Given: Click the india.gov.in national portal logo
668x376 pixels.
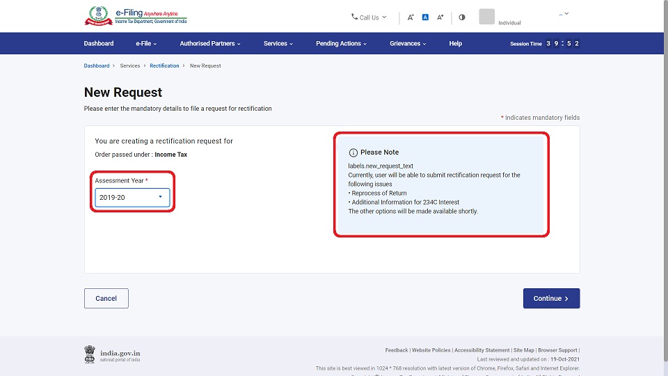Looking at the screenshot, I should coord(112,354).
